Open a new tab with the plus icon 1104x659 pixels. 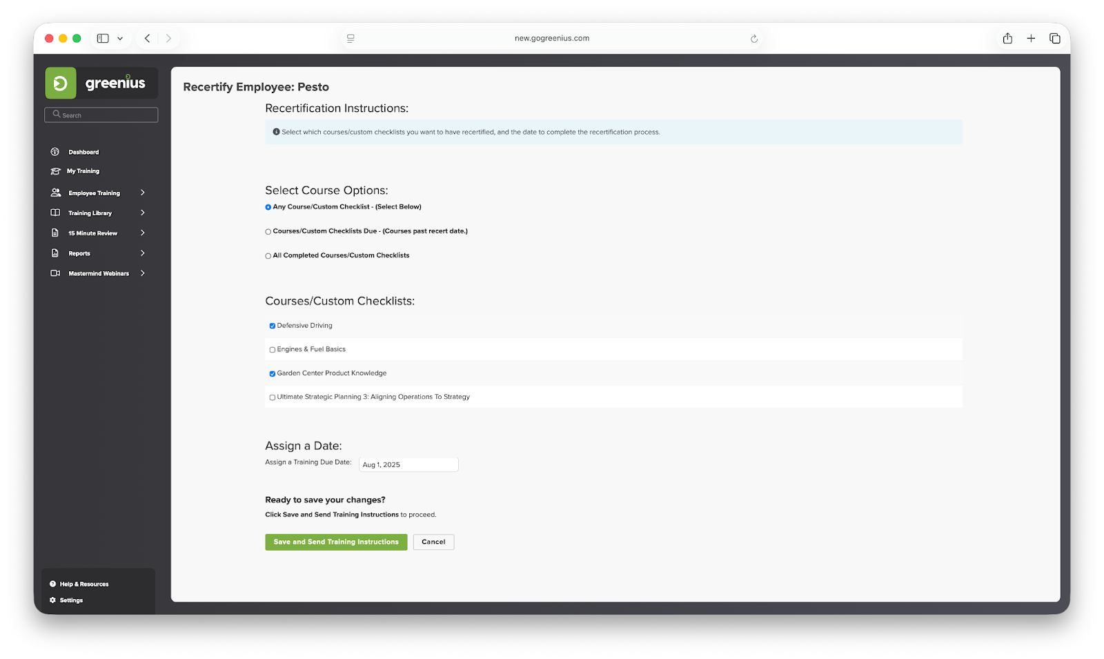pos(1031,39)
